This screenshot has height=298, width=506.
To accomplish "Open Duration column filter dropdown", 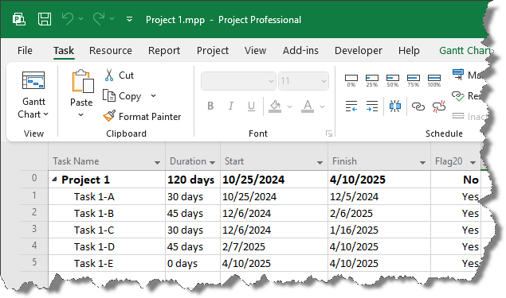I will pos(212,163).
